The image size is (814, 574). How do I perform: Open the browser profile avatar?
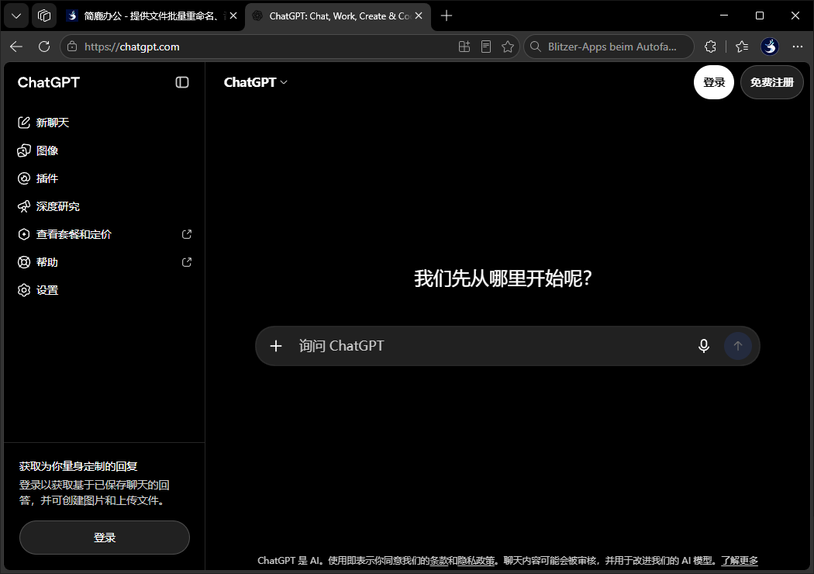click(x=770, y=47)
